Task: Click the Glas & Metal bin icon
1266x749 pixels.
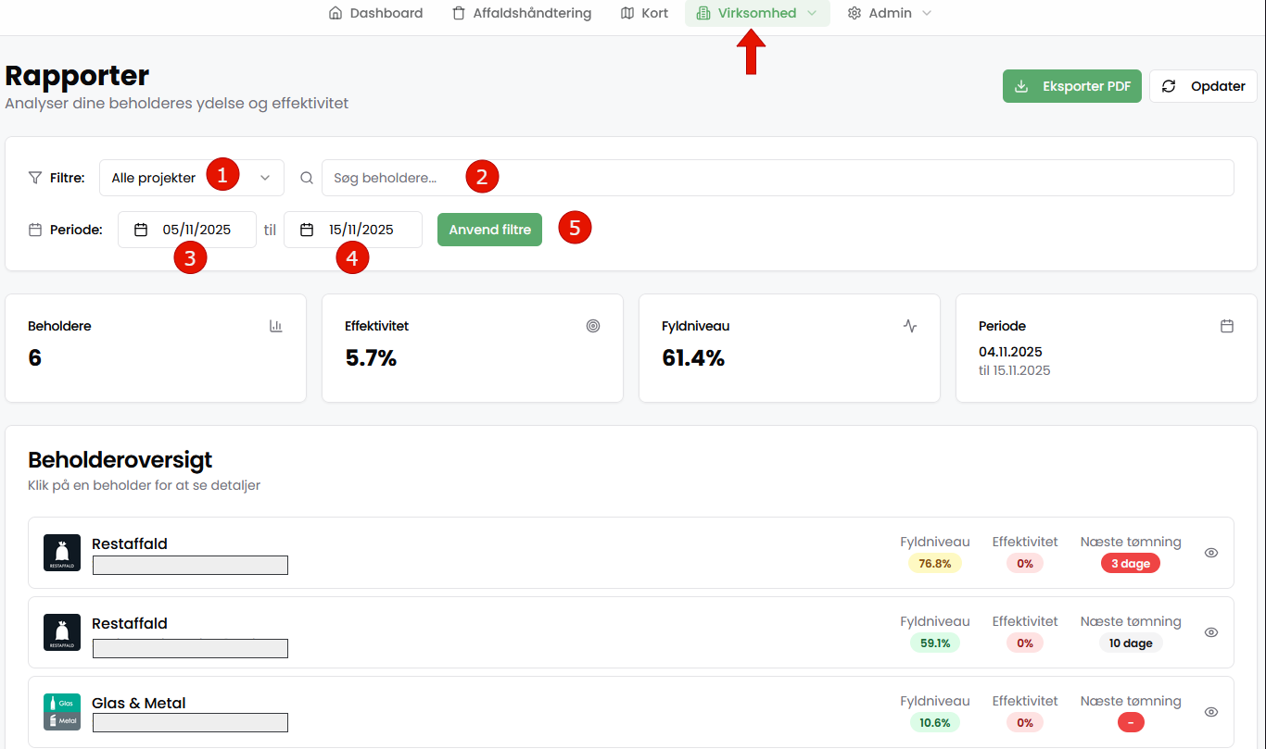Action: tap(62, 712)
